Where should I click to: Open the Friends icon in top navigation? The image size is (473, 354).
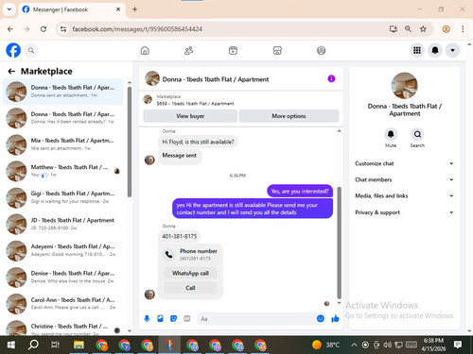(188, 50)
